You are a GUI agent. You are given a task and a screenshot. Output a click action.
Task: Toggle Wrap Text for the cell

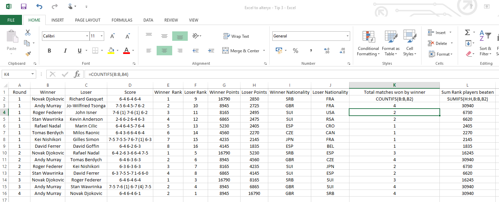[x=236, y=36]
